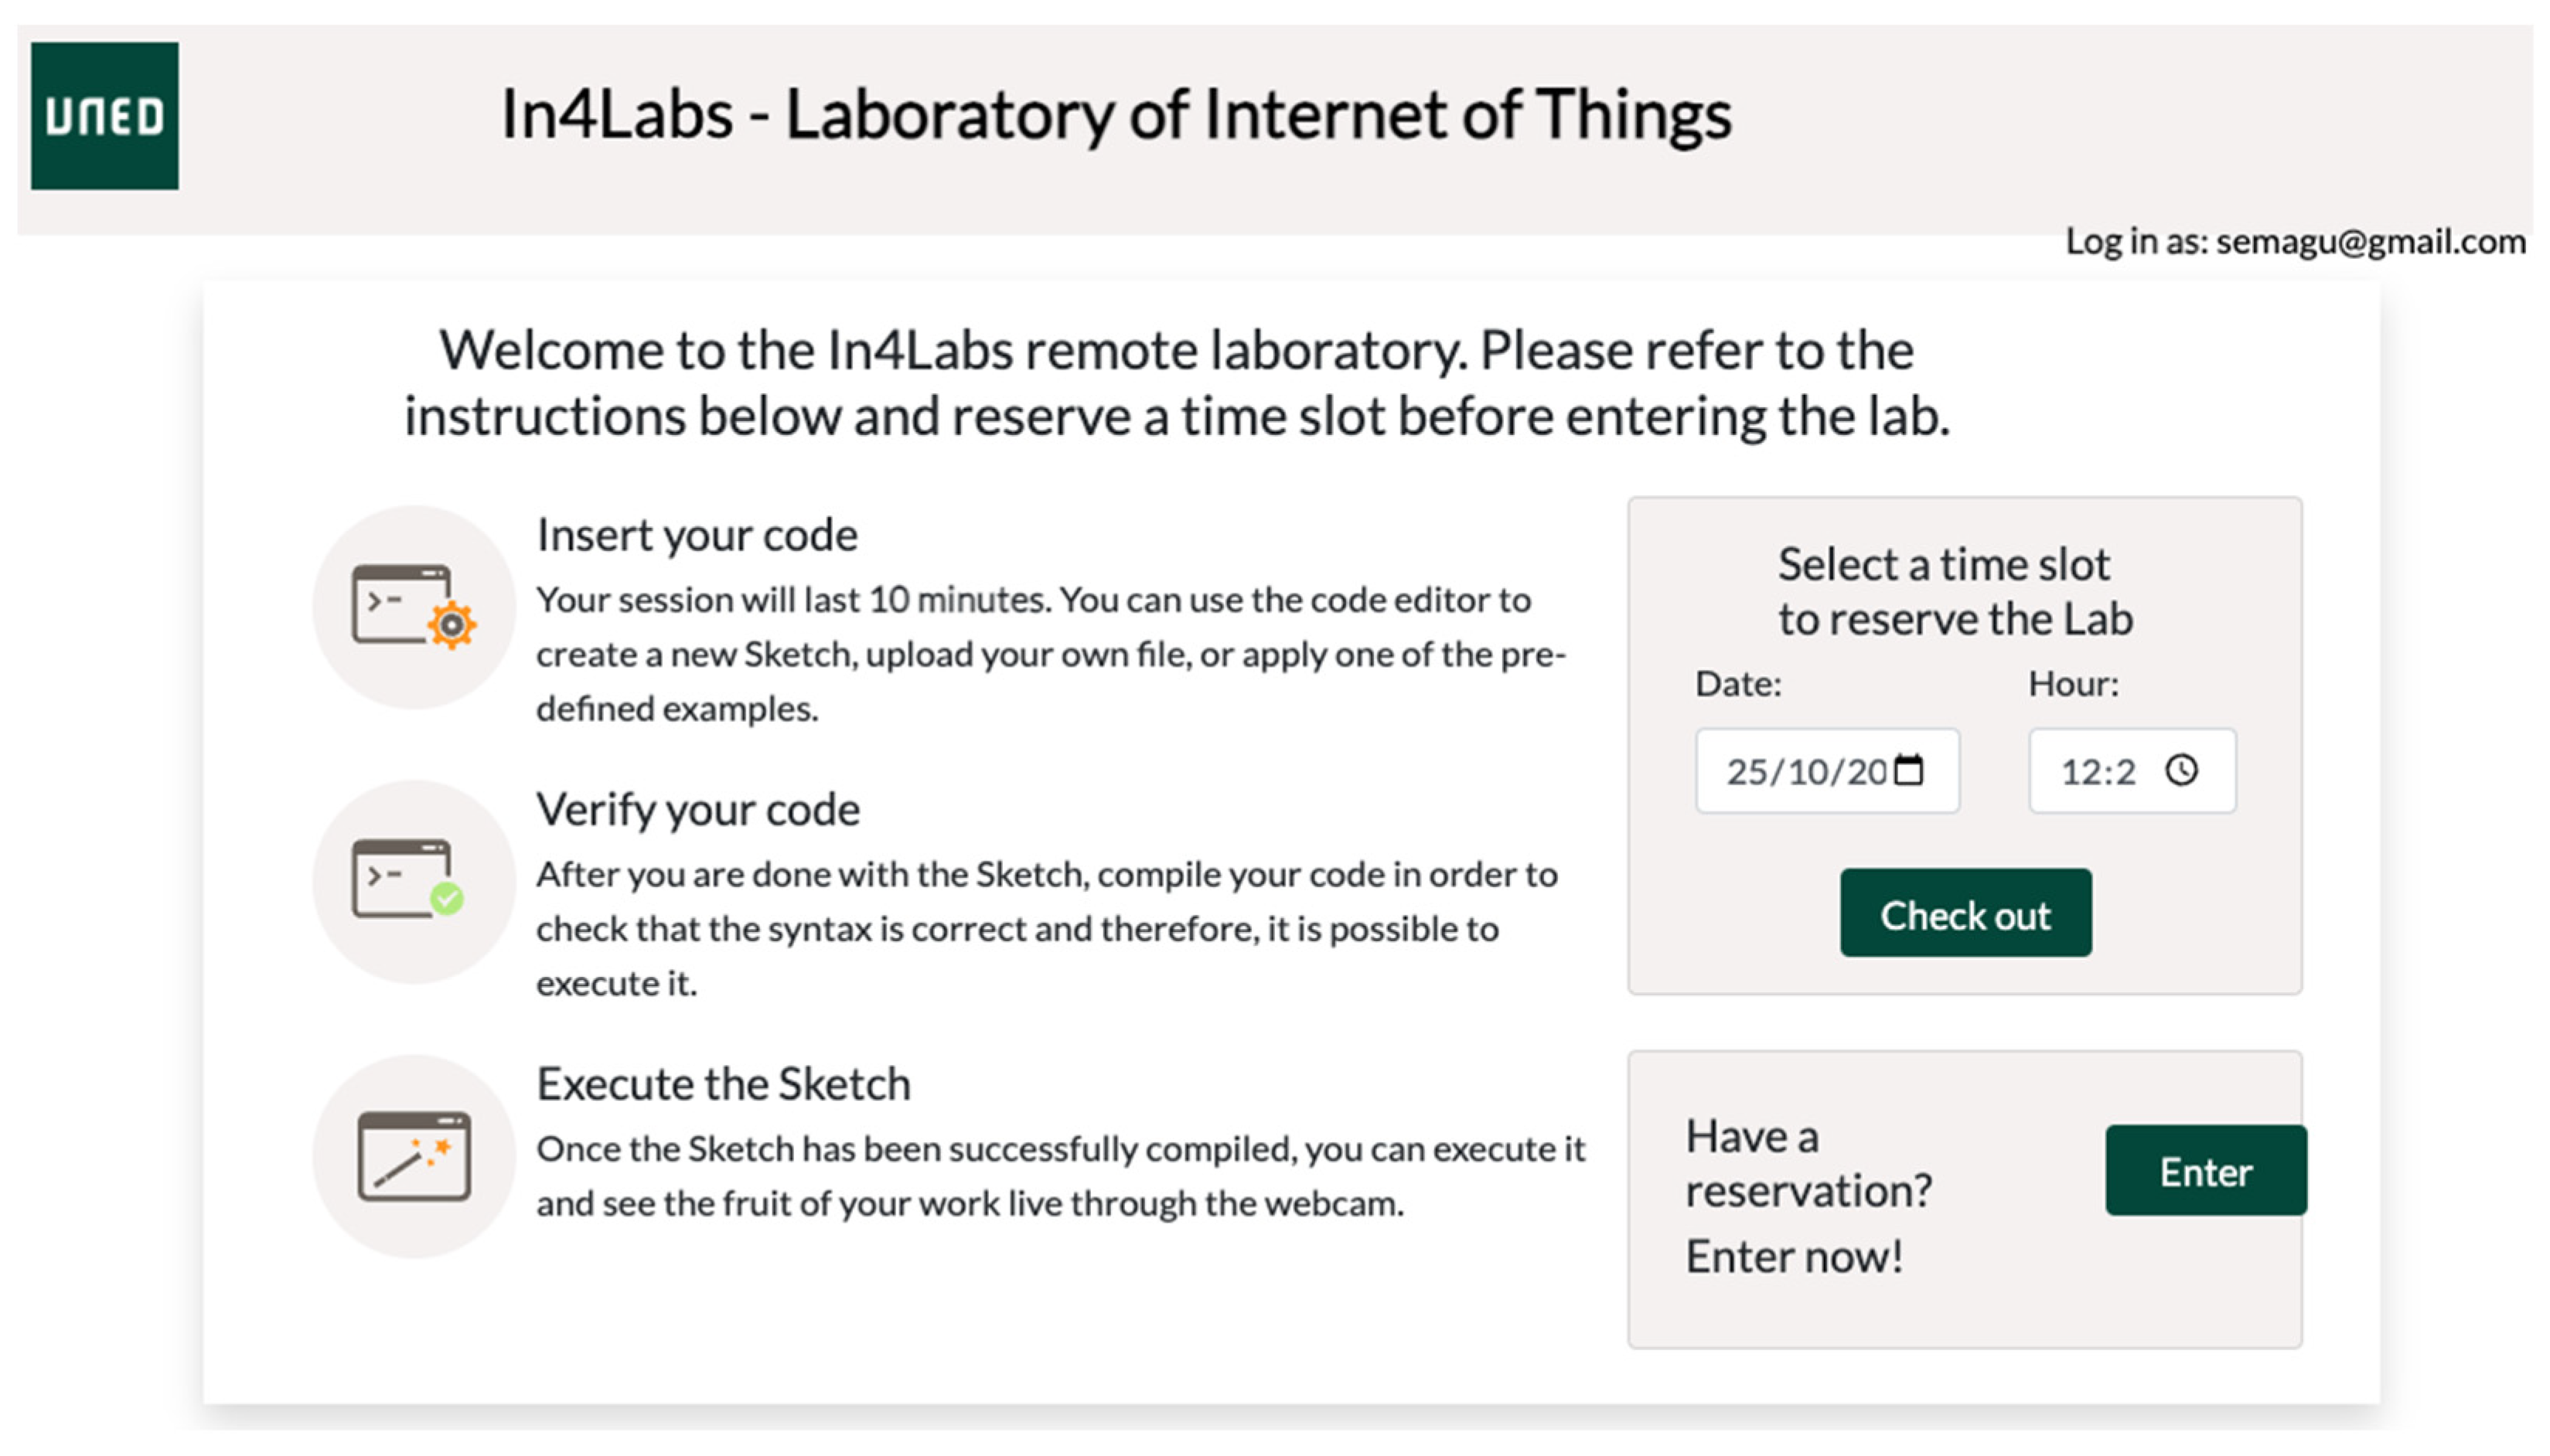This screenshot has width=2550, height=1456.
Task: Click the "Verify your code" heading
Action: click(x=697, y=809)
